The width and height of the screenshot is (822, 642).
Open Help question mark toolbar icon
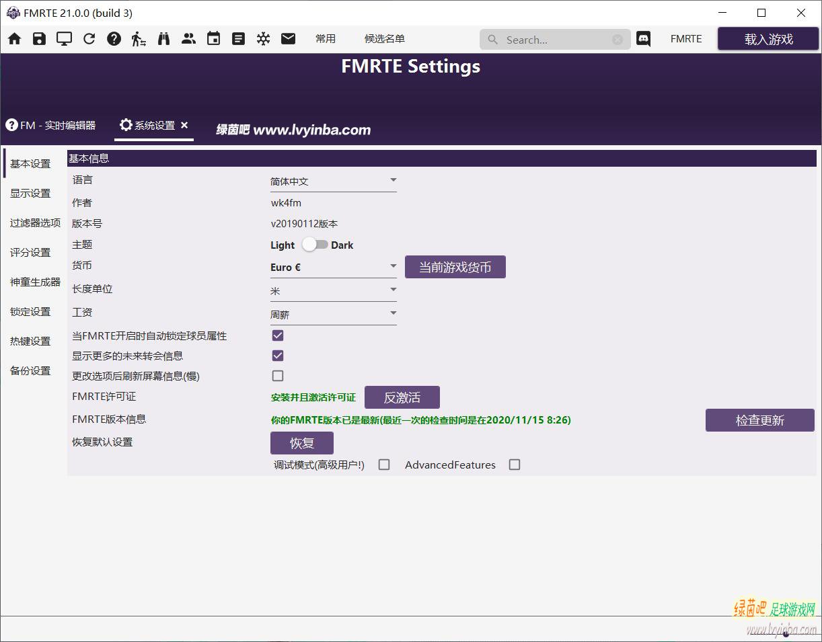tap(114, 39)
